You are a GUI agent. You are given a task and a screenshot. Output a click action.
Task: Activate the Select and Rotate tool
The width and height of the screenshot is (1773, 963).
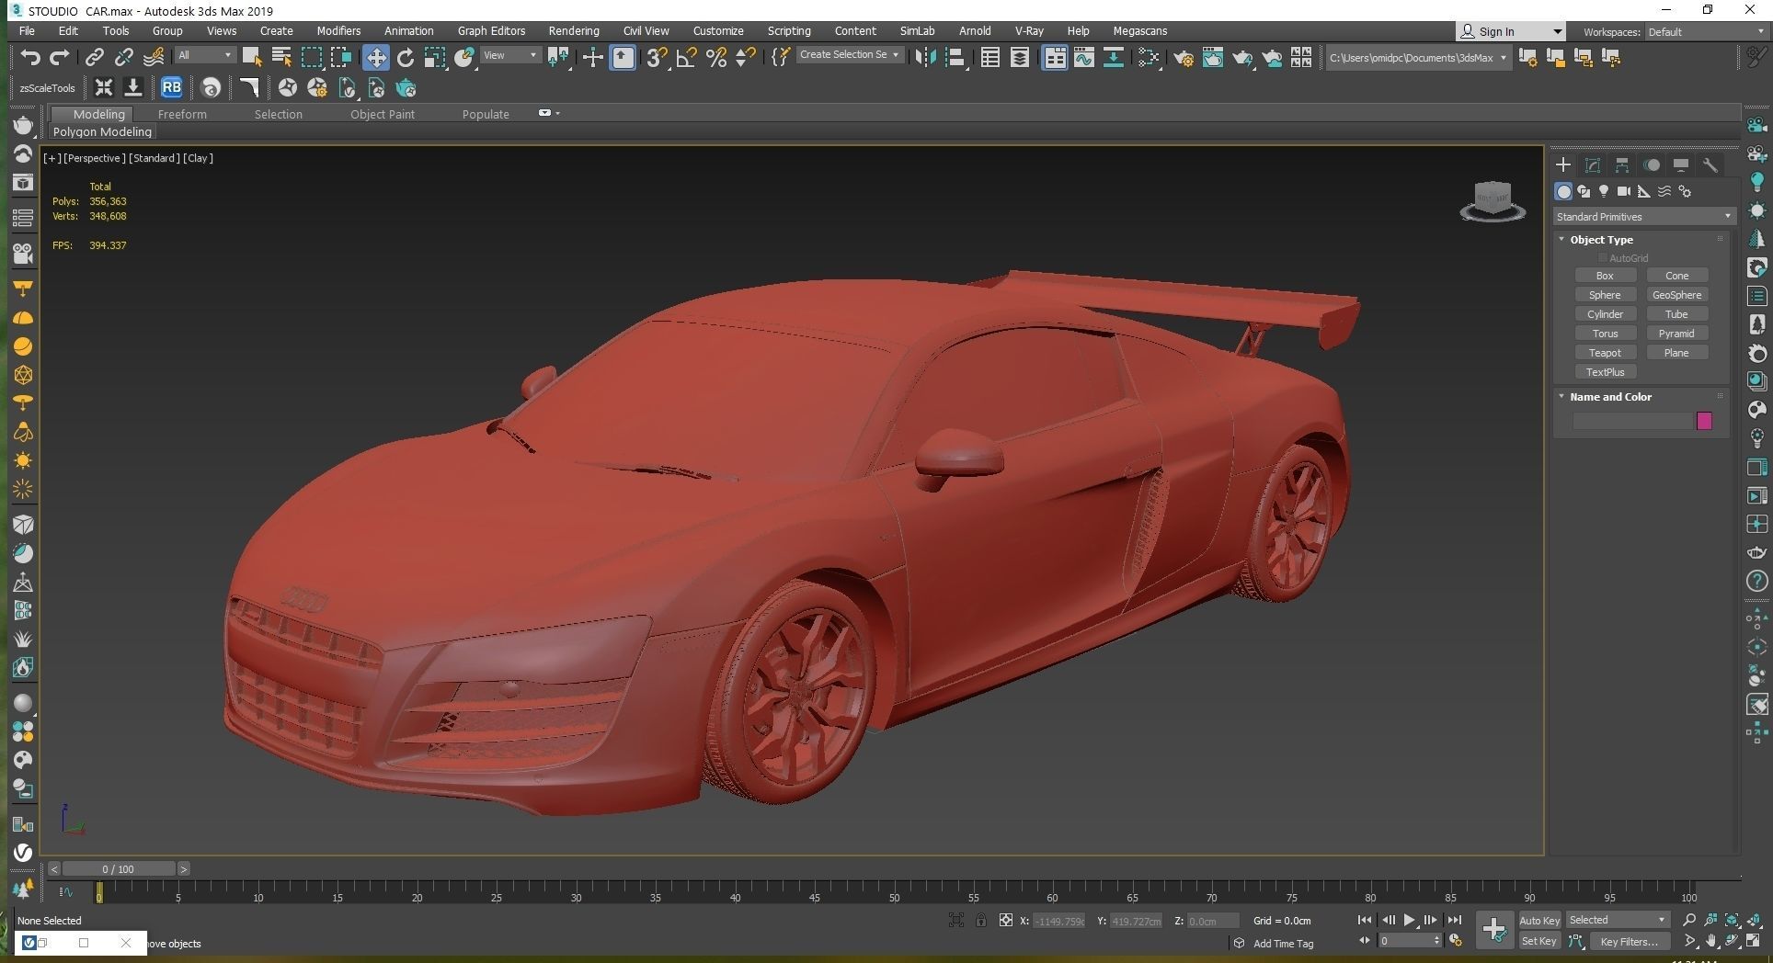tap(405, 57)
